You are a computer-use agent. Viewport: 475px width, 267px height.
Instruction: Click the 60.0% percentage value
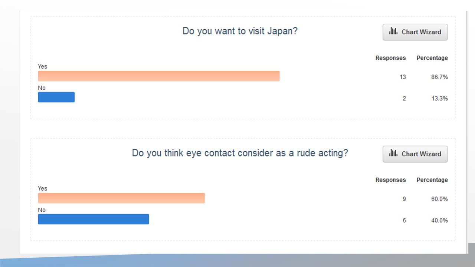tap(439, 199)
